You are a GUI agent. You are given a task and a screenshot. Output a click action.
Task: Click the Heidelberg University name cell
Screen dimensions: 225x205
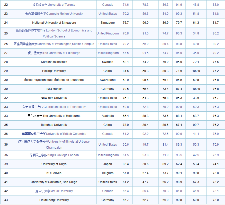point(54,200)
